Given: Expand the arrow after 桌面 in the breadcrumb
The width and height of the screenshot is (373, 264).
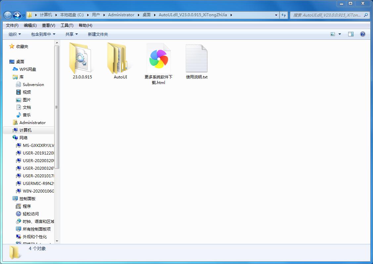Looking at the screenshot, I should (x=155, y=15).
